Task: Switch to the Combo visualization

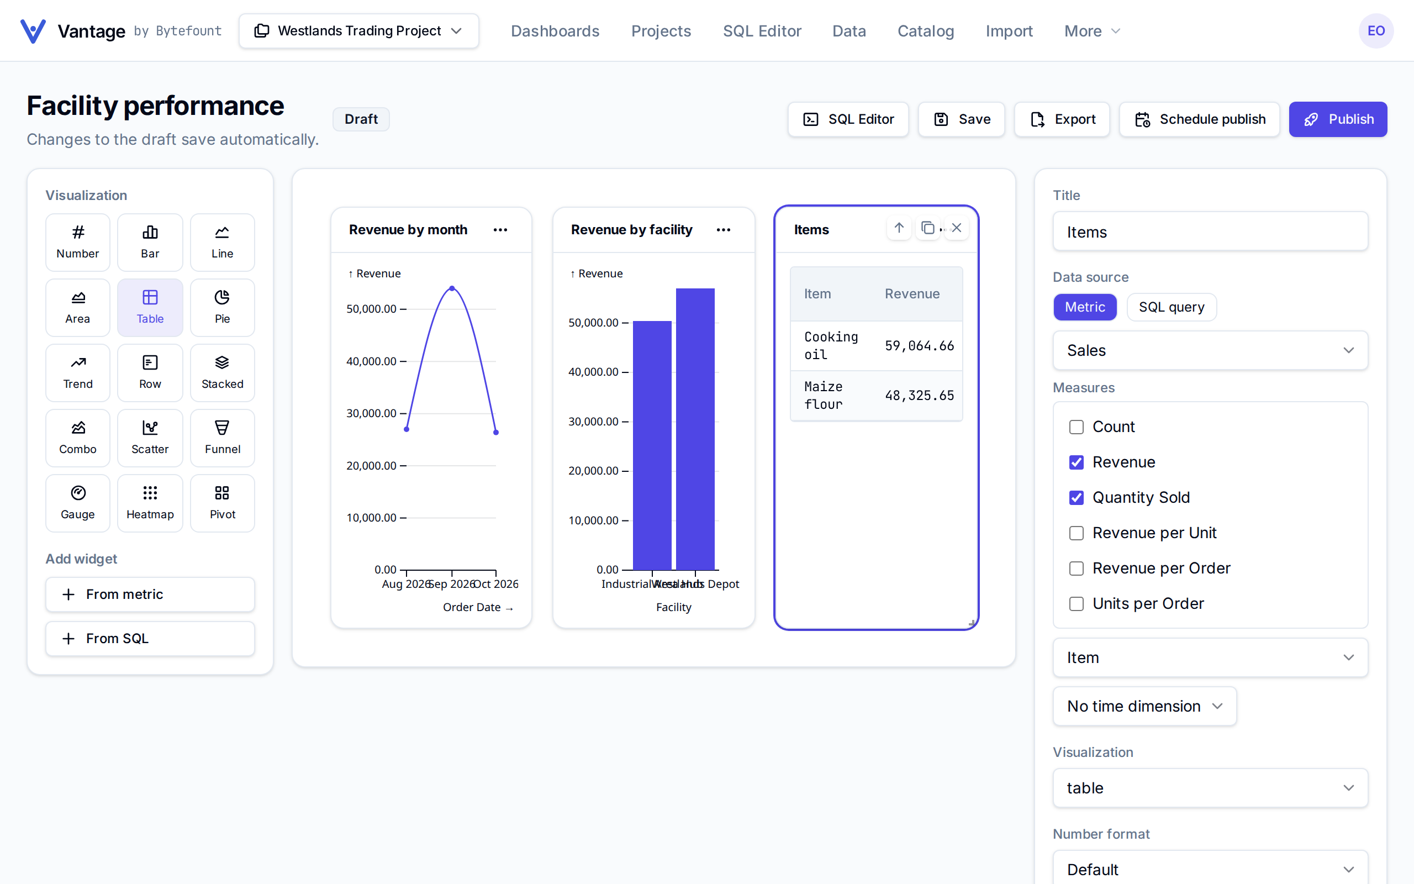Action: click(x=78, y=438)
